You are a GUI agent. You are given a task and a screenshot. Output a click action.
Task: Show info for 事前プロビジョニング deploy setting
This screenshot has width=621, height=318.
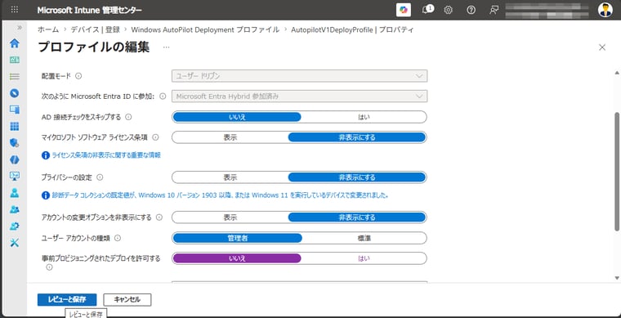tap(49, 267)
